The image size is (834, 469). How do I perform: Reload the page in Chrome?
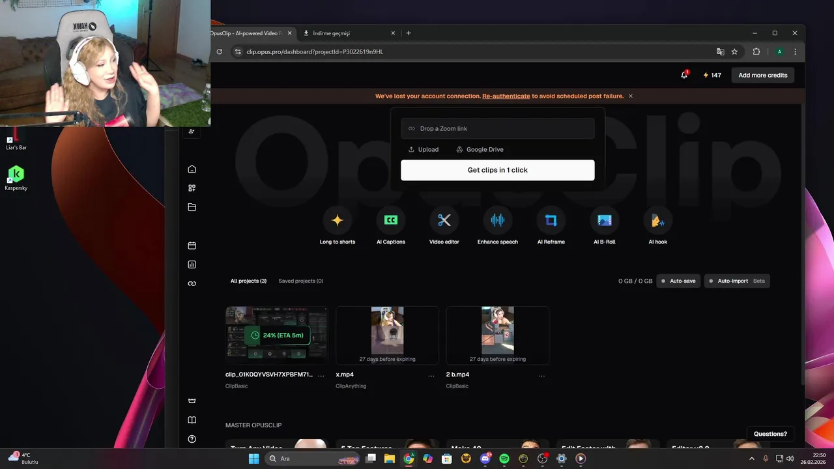pos(220,51)
